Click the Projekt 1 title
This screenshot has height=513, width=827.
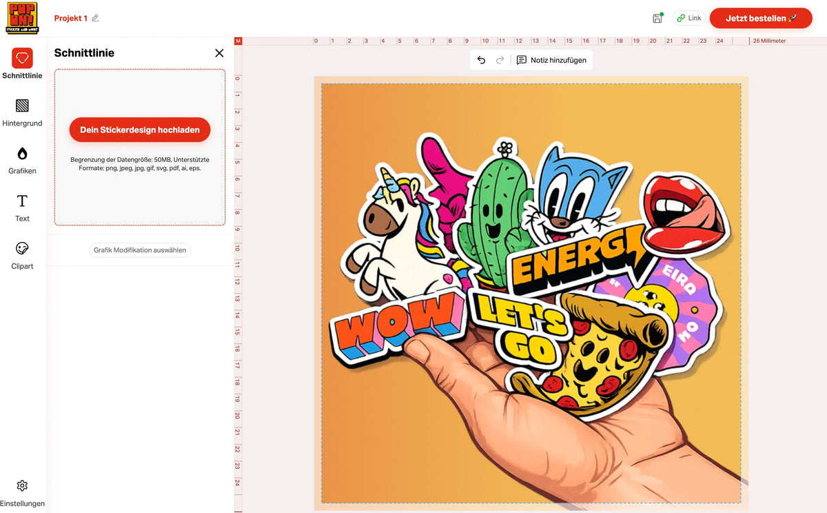coord(71,19)
